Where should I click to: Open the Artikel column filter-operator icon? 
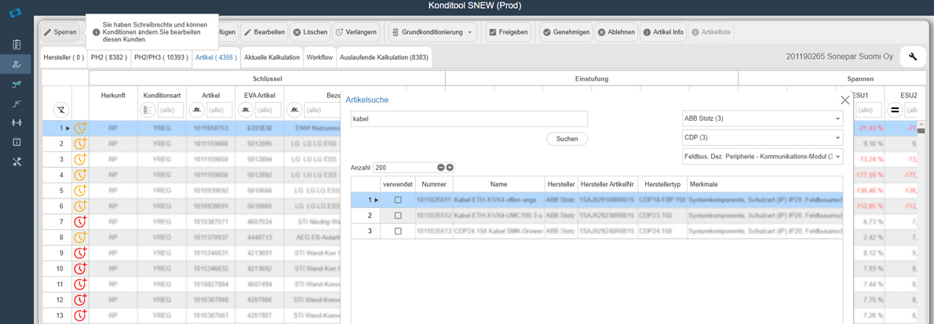click(x=197, y=110)
